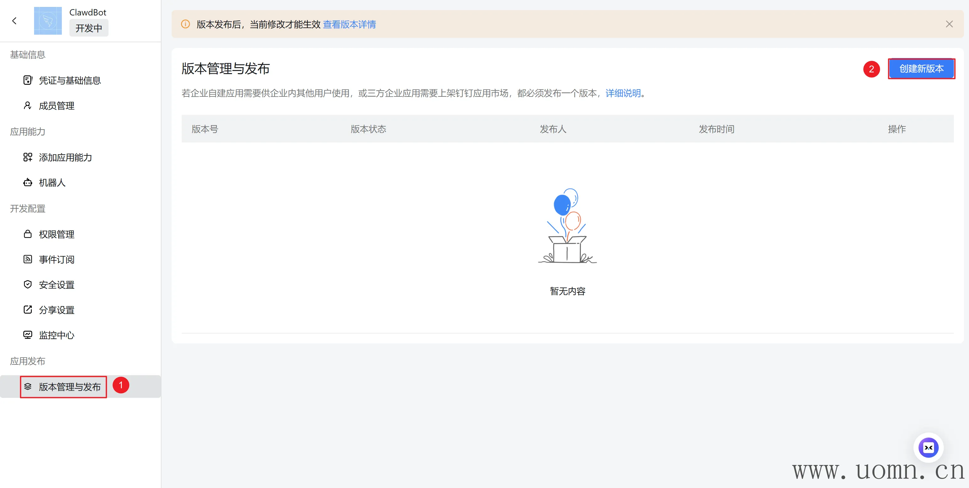This screenshot has width=969, height=488.
Task: Dismiss the orange notification banner
Action: (949, 25)
